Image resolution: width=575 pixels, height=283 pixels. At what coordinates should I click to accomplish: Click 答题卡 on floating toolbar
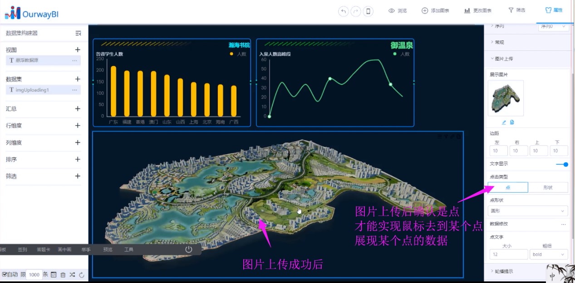coord(44,249)
